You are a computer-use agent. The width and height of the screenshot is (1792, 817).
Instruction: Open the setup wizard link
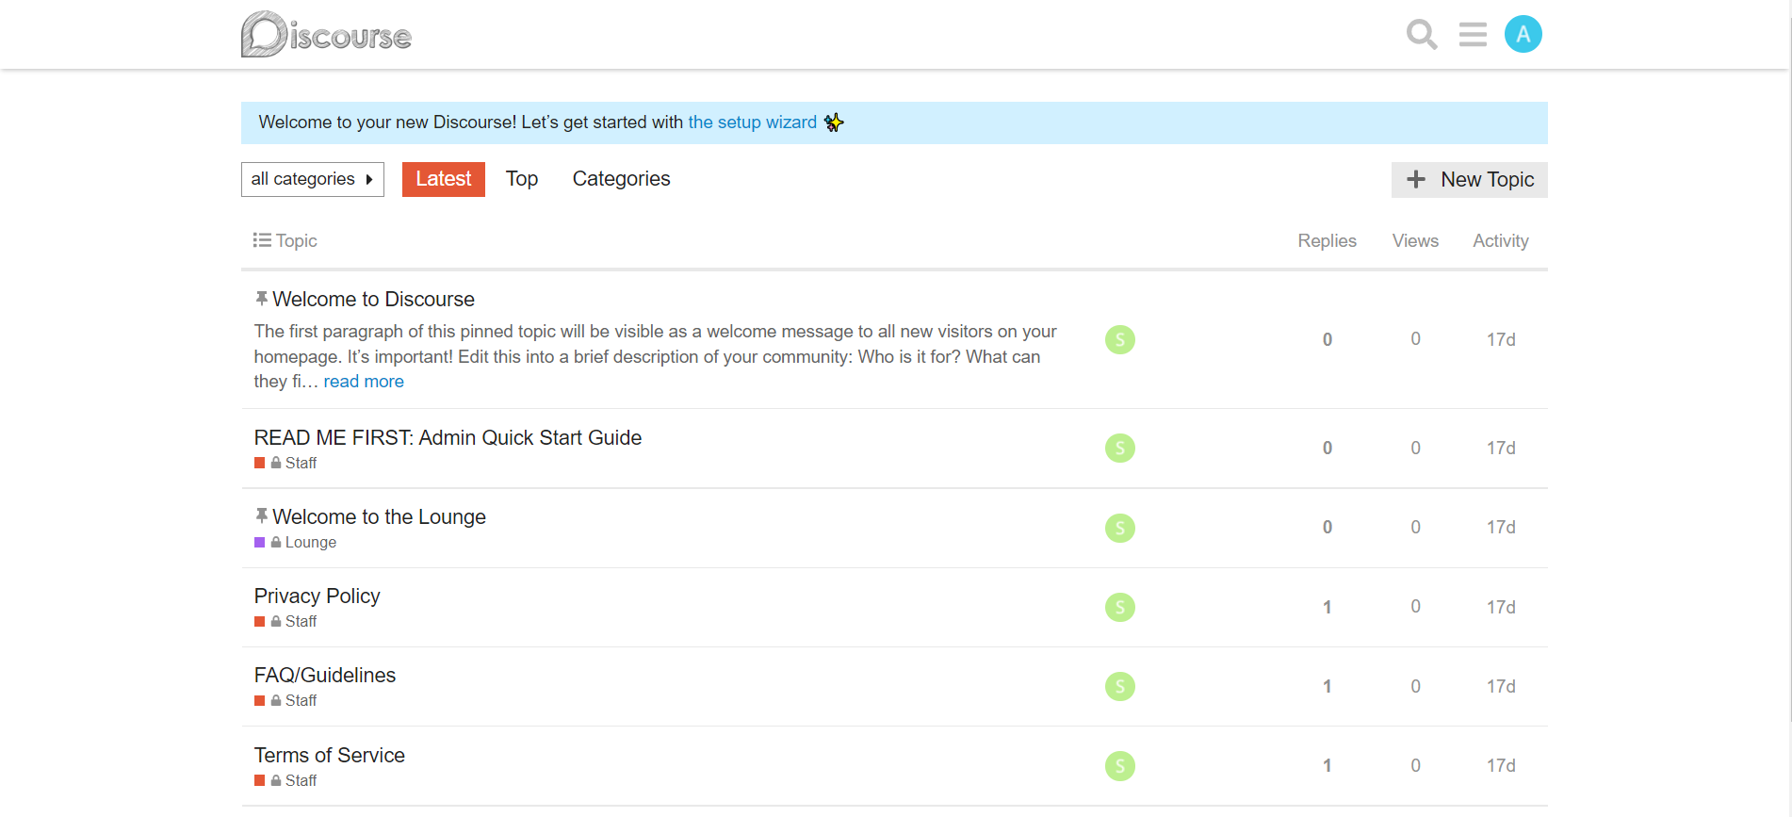click(x=753, y=123)
